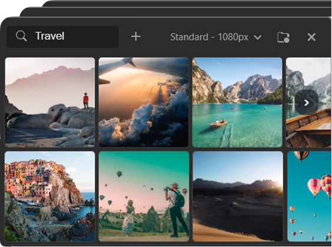This screenshot has width=332, height=247.
Task: Close the image search panel
Action: point(311,37)
